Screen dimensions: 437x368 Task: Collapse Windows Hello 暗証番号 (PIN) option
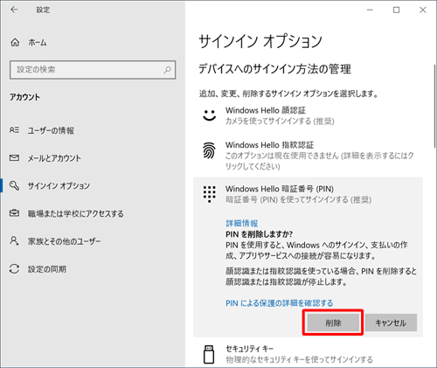click(x=308, y=194)
